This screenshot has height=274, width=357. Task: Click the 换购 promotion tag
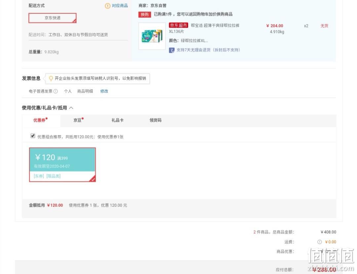click(144, 14)
